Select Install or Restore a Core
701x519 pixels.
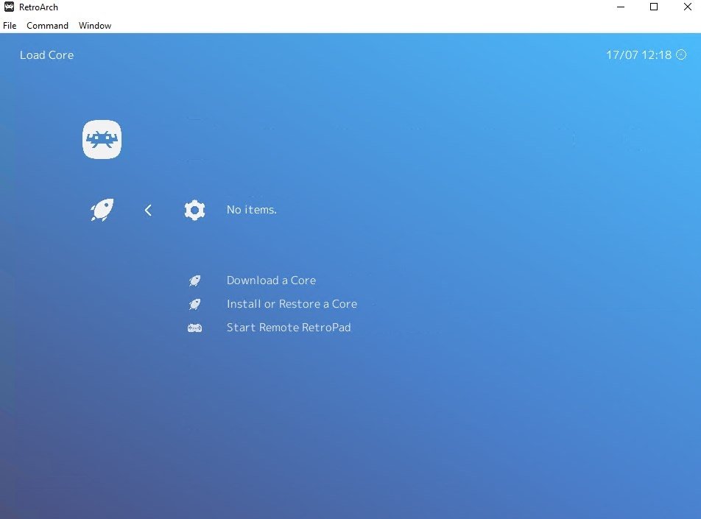coord(292,304)
